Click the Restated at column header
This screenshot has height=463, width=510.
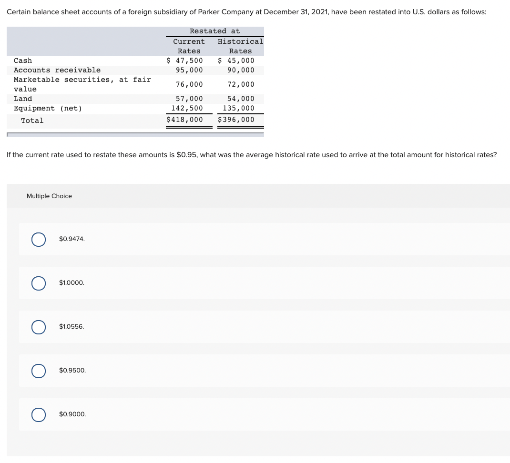tap(214, 31)
